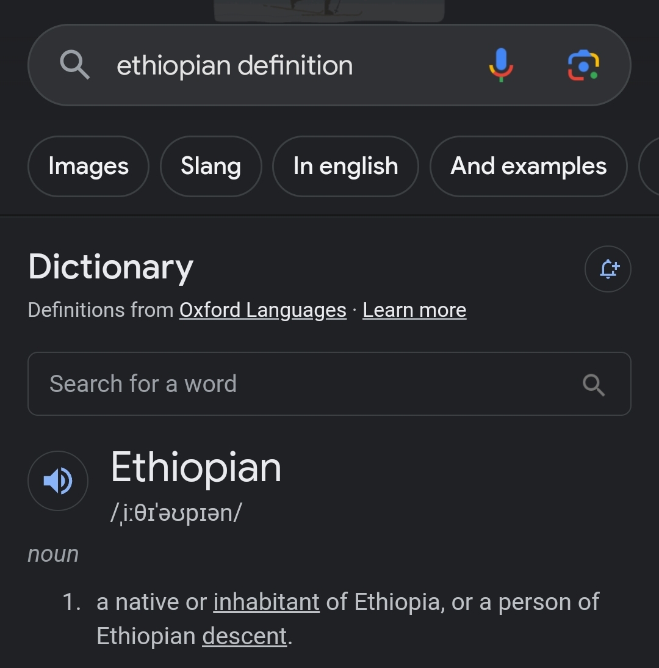This screenshot has height=668, width=659.
Task: Choose the "And examples" suggestion chip
Action: 528,166
